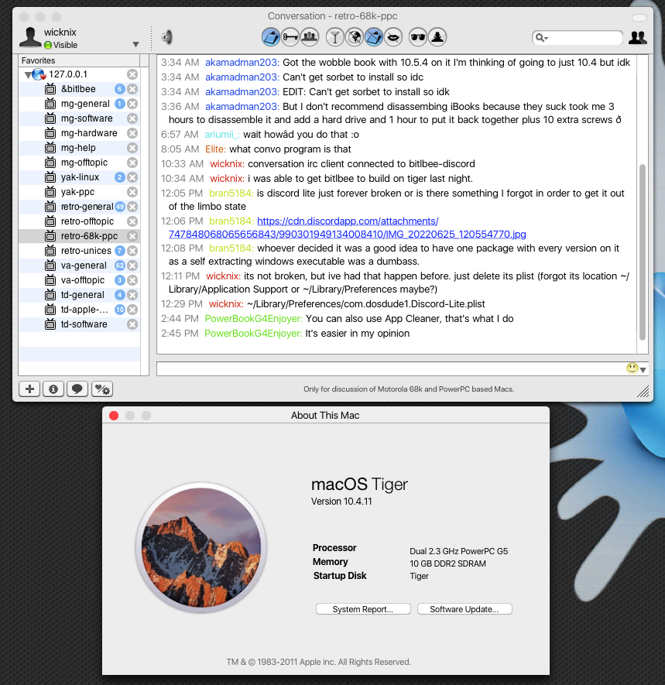Image resolution: width=665 pixels, height=685 pixels.
Task: Toggle the crossed-out notepad topic lock mode
Action: point(374,37)
